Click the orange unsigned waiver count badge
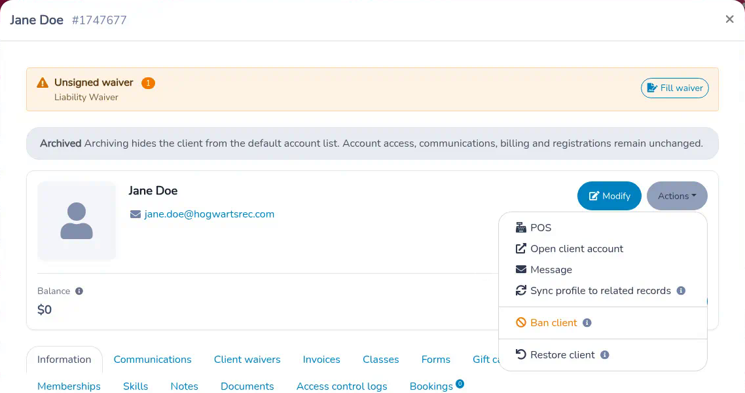The width and height of the screenshot is (745, 393). pyautogui.click(x=148, y=83)
